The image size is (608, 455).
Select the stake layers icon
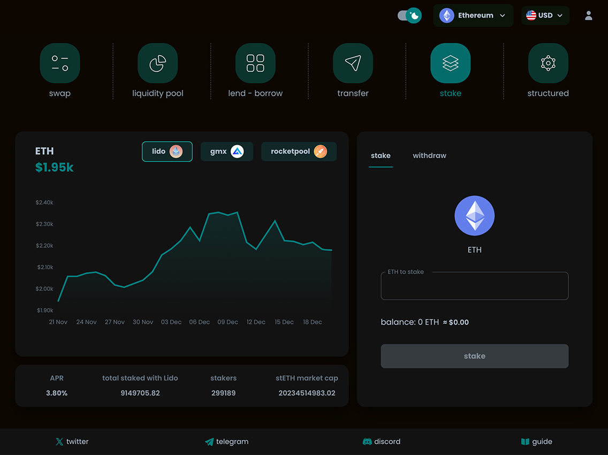(x=450, y=63)
